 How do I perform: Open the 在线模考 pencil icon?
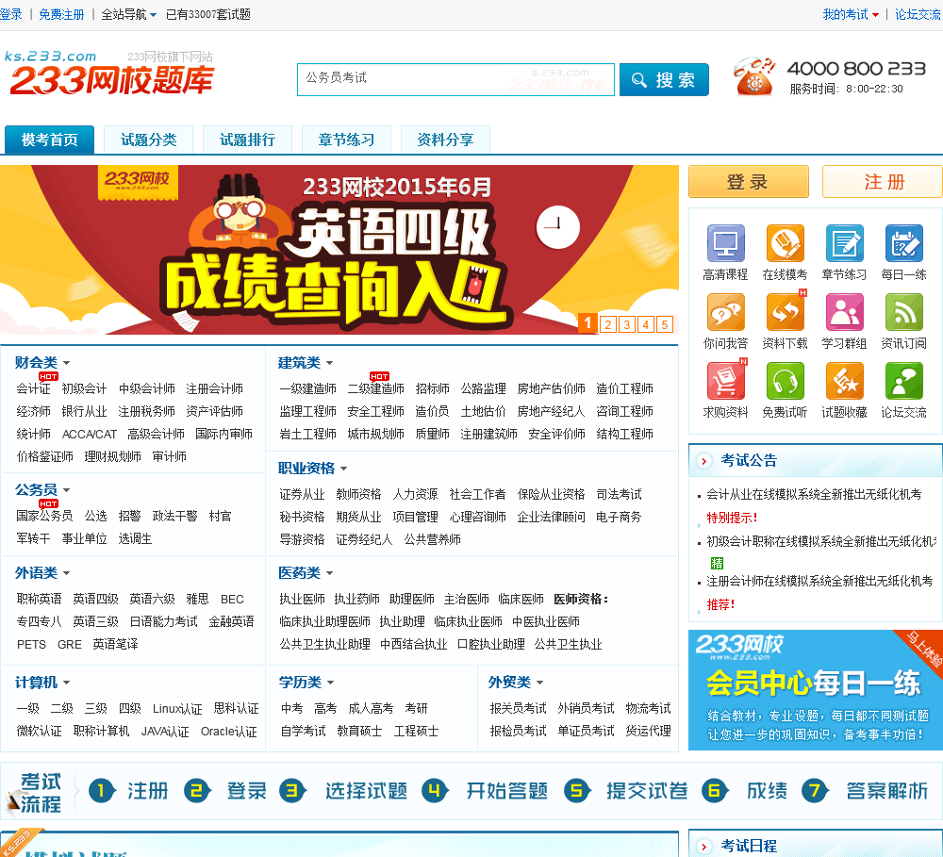coord(785,243)
